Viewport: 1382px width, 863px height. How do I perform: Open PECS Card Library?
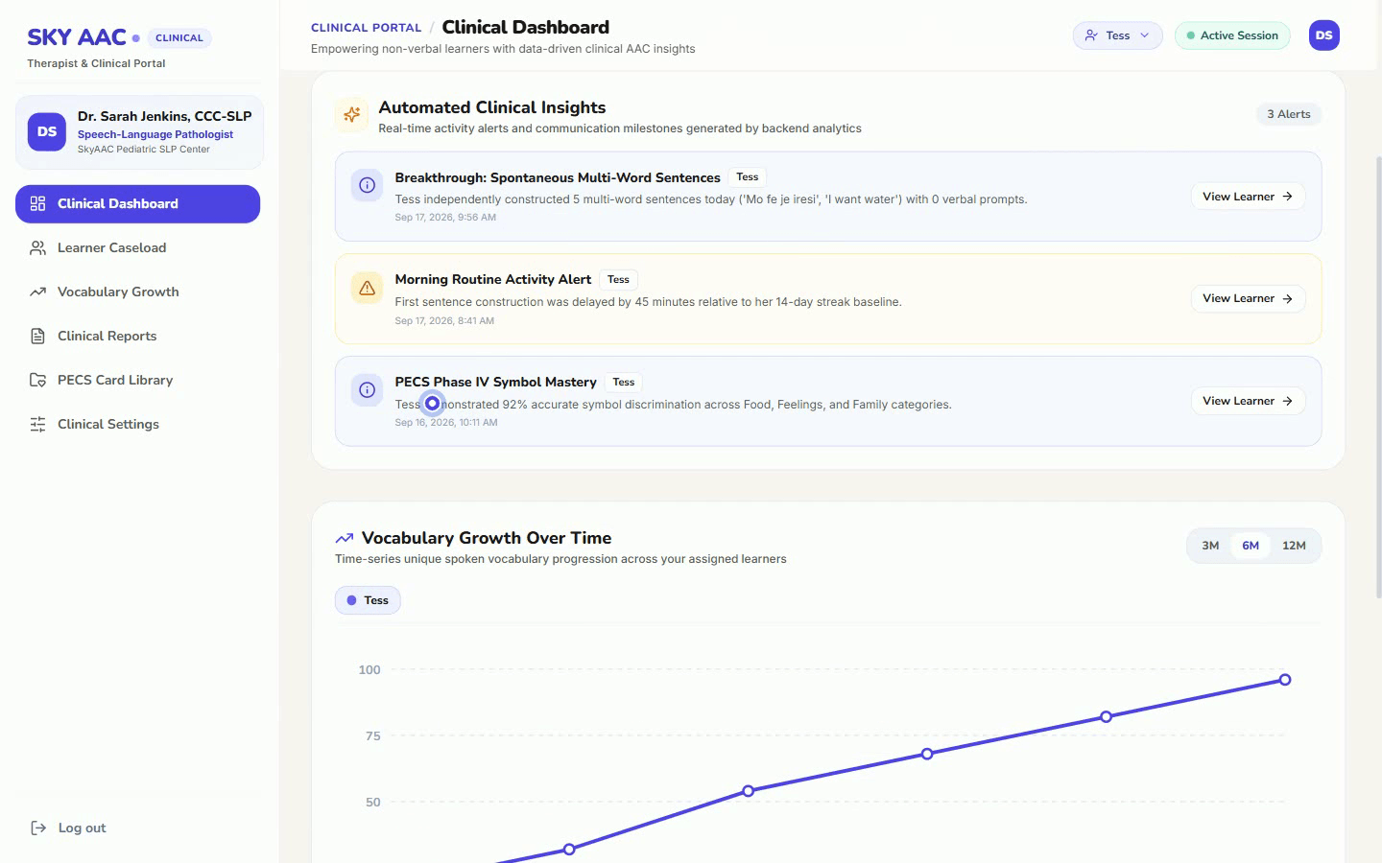click(x=137, y=380)
